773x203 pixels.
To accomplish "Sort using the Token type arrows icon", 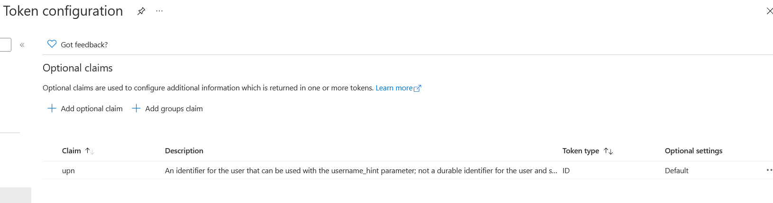I will (609, 151).
